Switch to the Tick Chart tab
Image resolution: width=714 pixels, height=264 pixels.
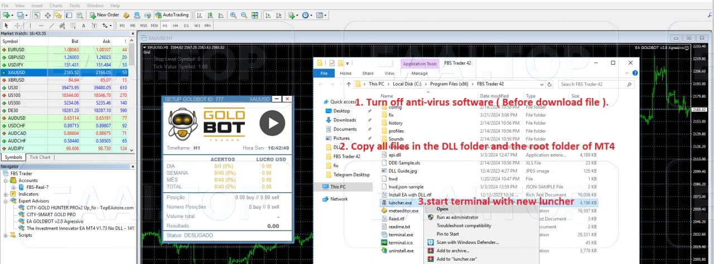click(x=40, y=158)
